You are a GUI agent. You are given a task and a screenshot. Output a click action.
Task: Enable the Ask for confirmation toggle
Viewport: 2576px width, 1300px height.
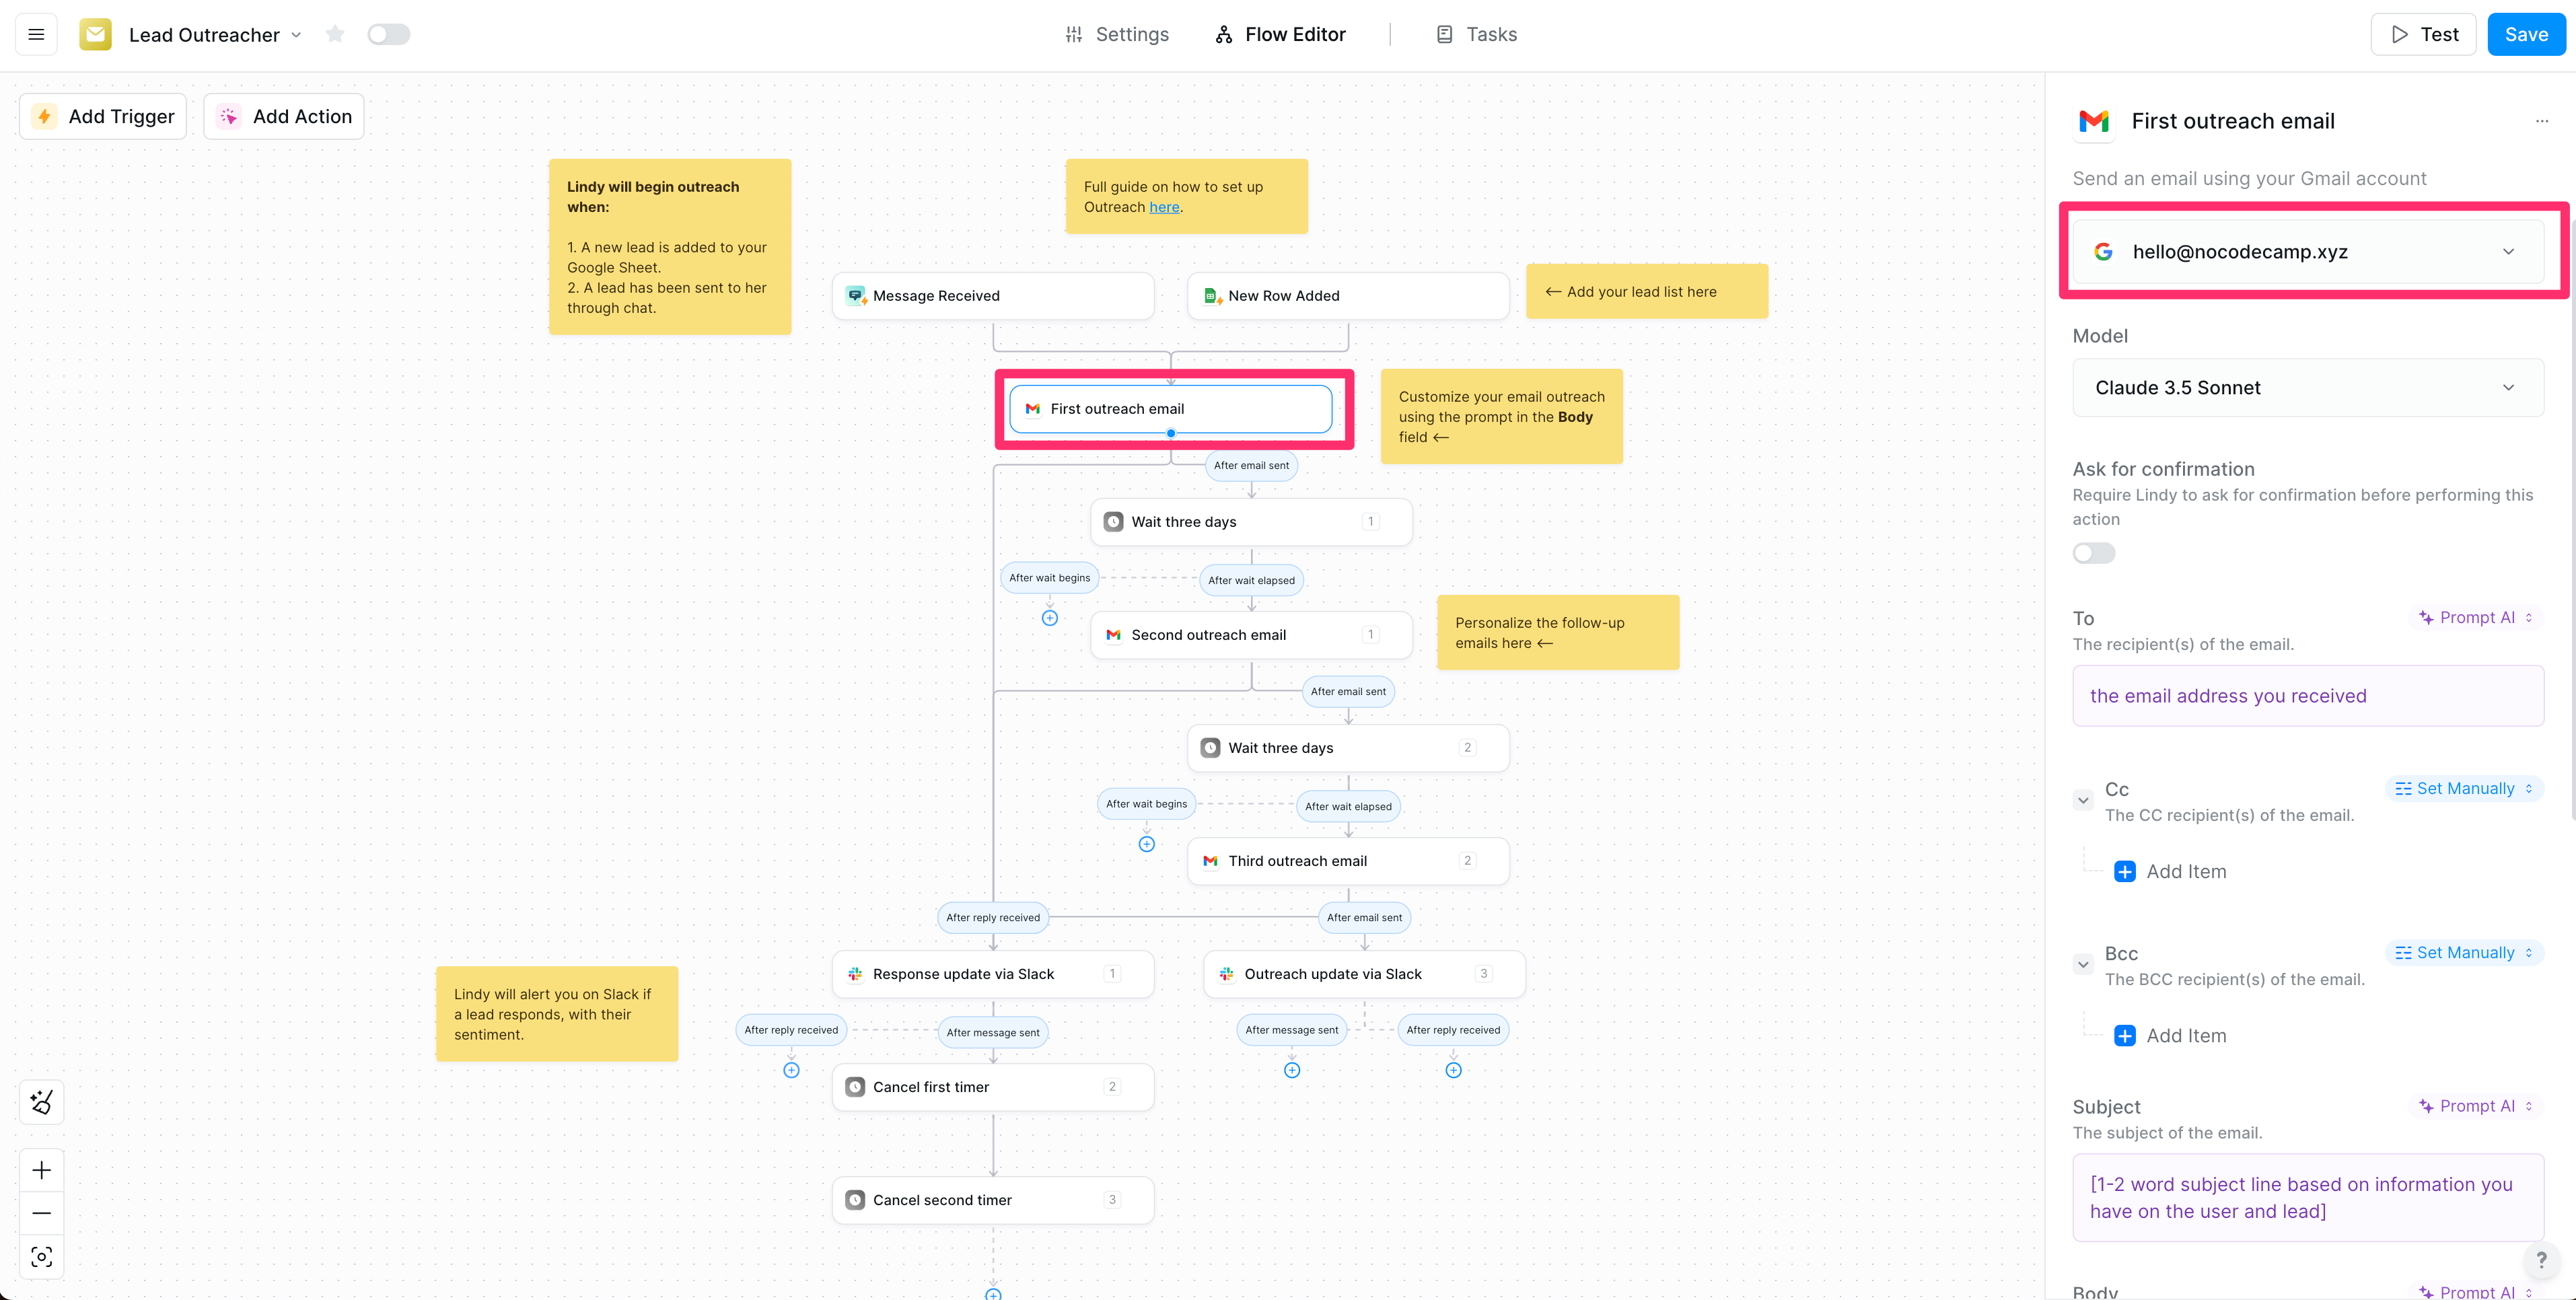(2093, 553)
